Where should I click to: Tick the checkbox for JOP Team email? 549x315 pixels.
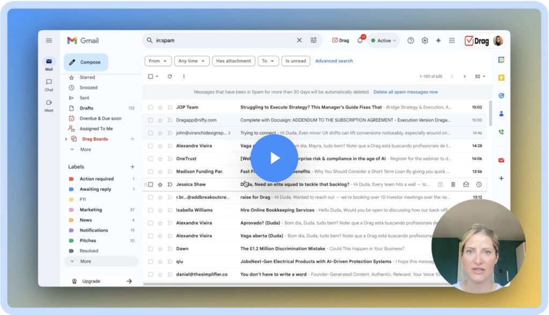pos(151,108)
